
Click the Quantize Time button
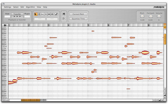pyautogui.click(x=78, y=19)
